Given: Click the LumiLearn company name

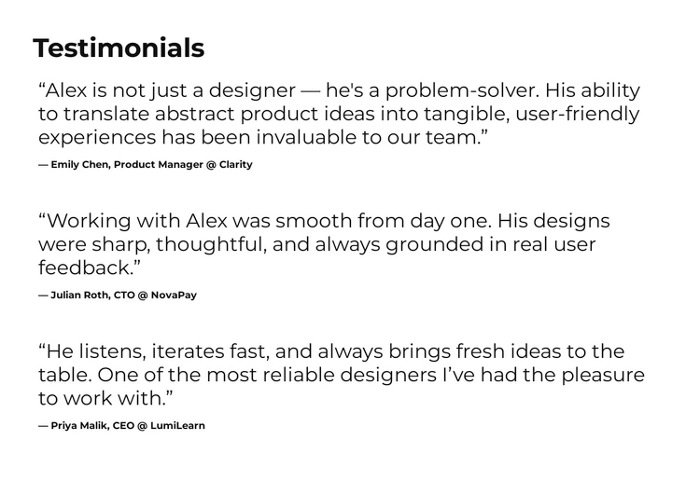Looking at the screenshot, I should (177, 426).
